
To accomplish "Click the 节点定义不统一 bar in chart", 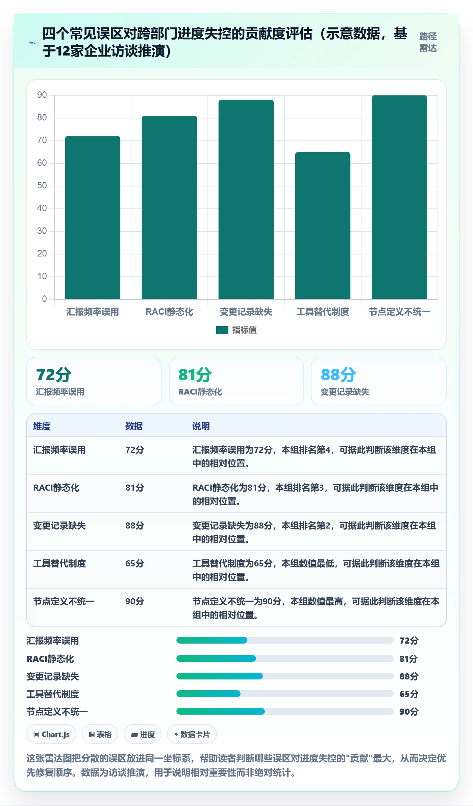I will point(399,197).
